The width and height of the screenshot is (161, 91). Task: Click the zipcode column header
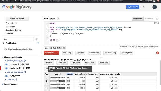click(x=70, y=74)
